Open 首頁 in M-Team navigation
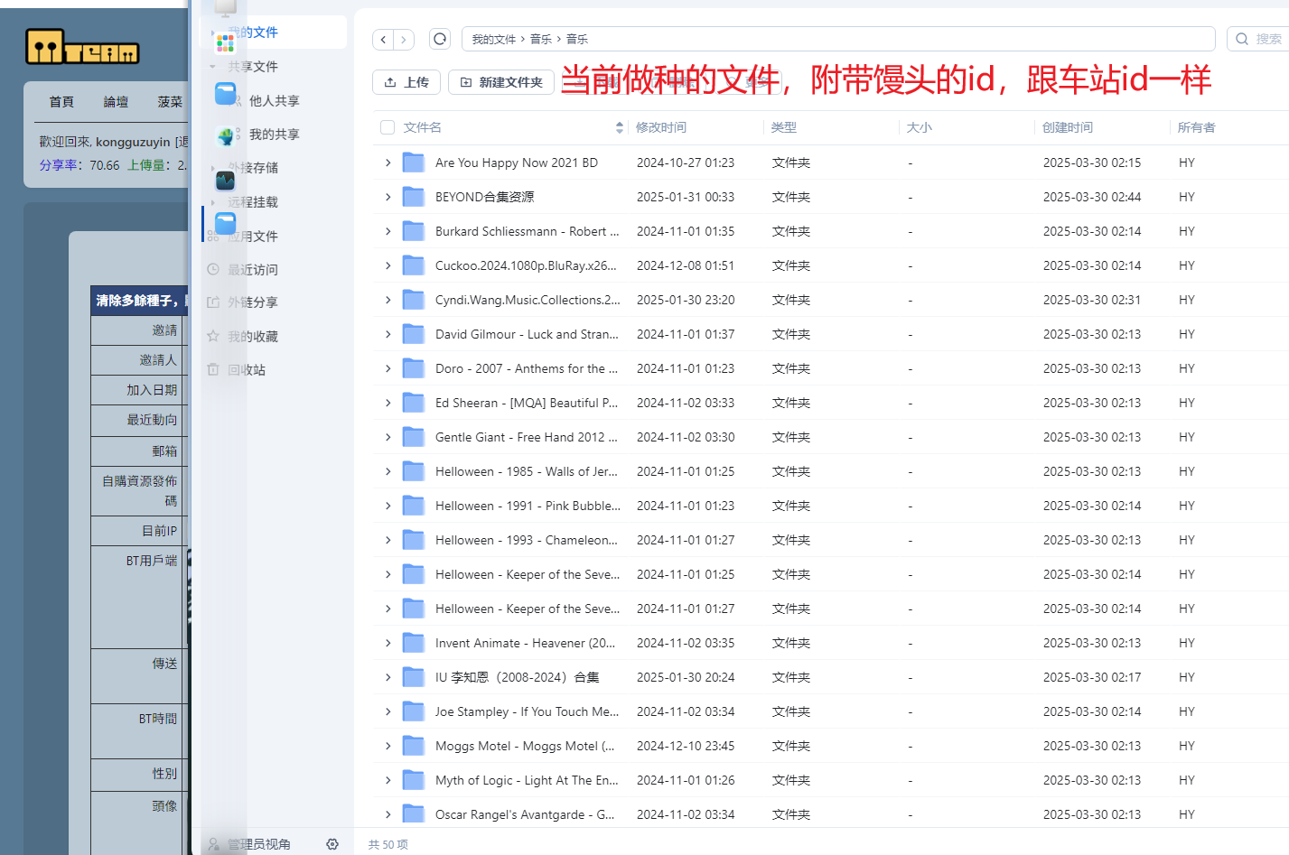This screenshot has width=1289, height=855. click(61, 102)
